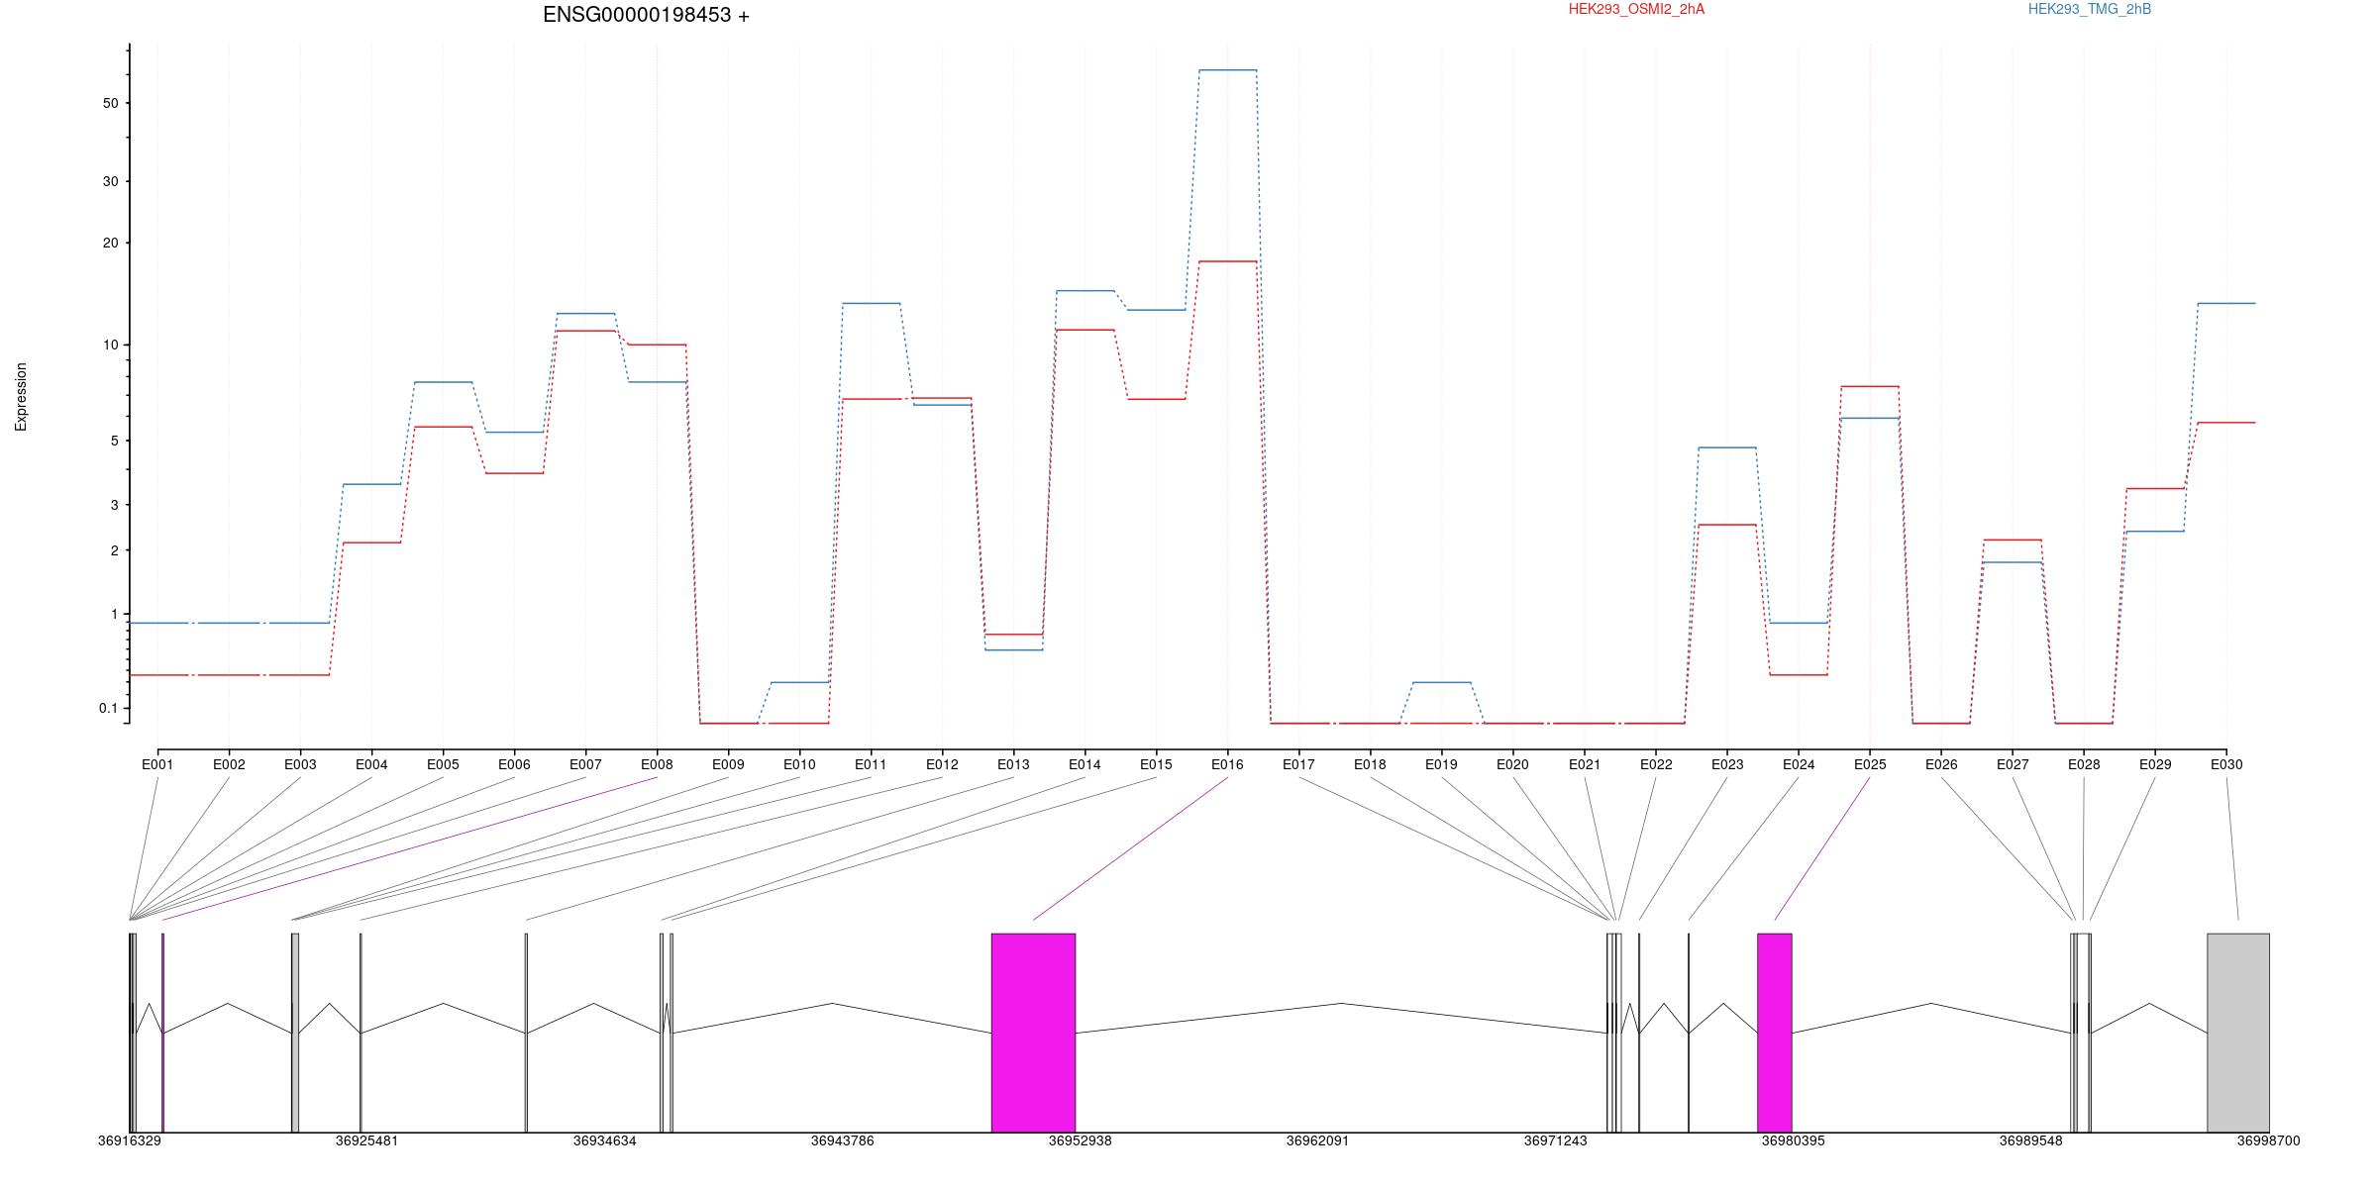Click the large gray E030 exon block
This screenshot has width=2377, height=1188.
pyautogui.click(x=2238, y=1033)
